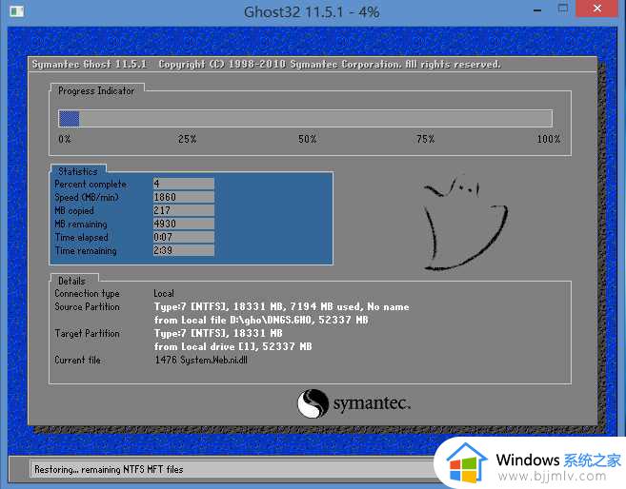Close the Ghost32 window
Image resolution: width=626 pixels, height=489 pixels.
(x=596, y=9)
